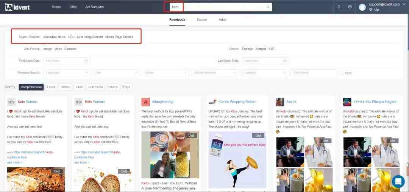409x192 pixels.
Task: Go to Home in top navigation
Action: 56,7
